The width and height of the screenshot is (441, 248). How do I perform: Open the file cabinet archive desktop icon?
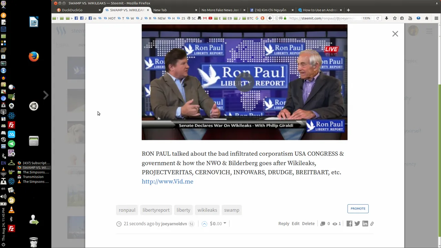pos(33,141)
